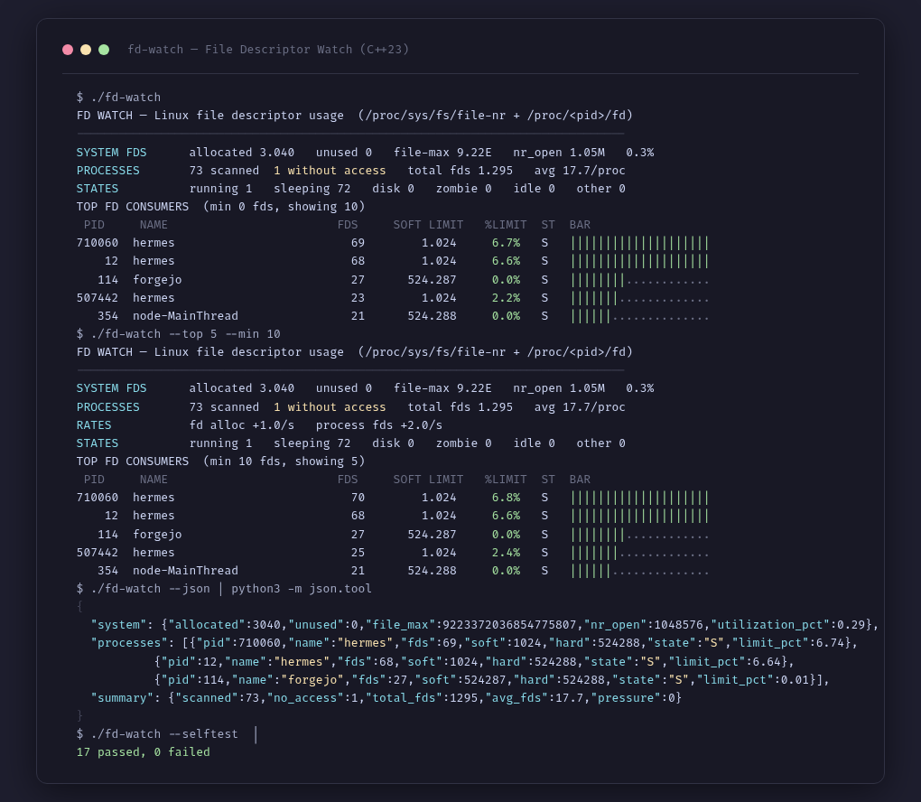Select JSON value "pid":710060

237,643
